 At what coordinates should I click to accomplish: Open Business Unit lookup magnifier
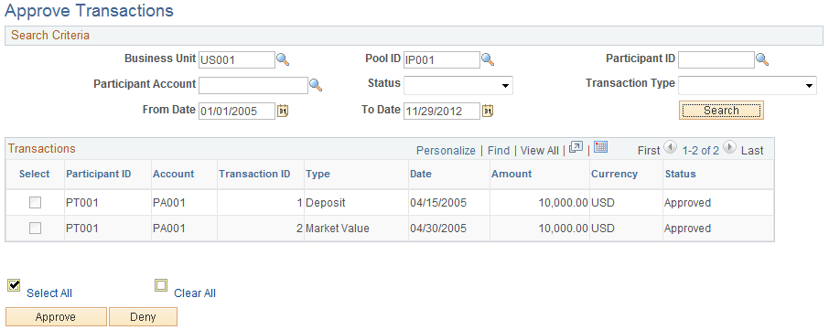point(284,59)
